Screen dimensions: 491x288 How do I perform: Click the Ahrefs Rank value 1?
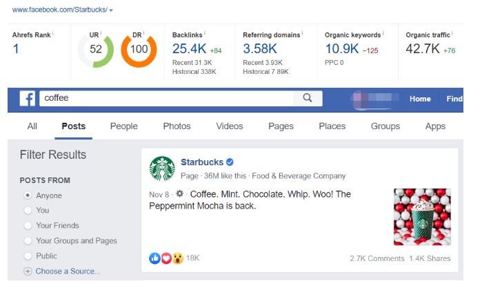[16, 49]
